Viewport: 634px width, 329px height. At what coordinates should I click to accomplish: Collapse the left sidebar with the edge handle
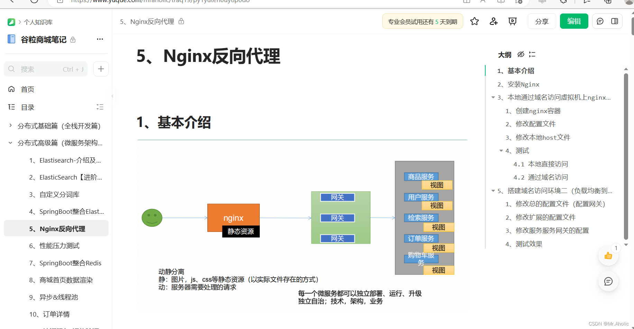(112, 96)
